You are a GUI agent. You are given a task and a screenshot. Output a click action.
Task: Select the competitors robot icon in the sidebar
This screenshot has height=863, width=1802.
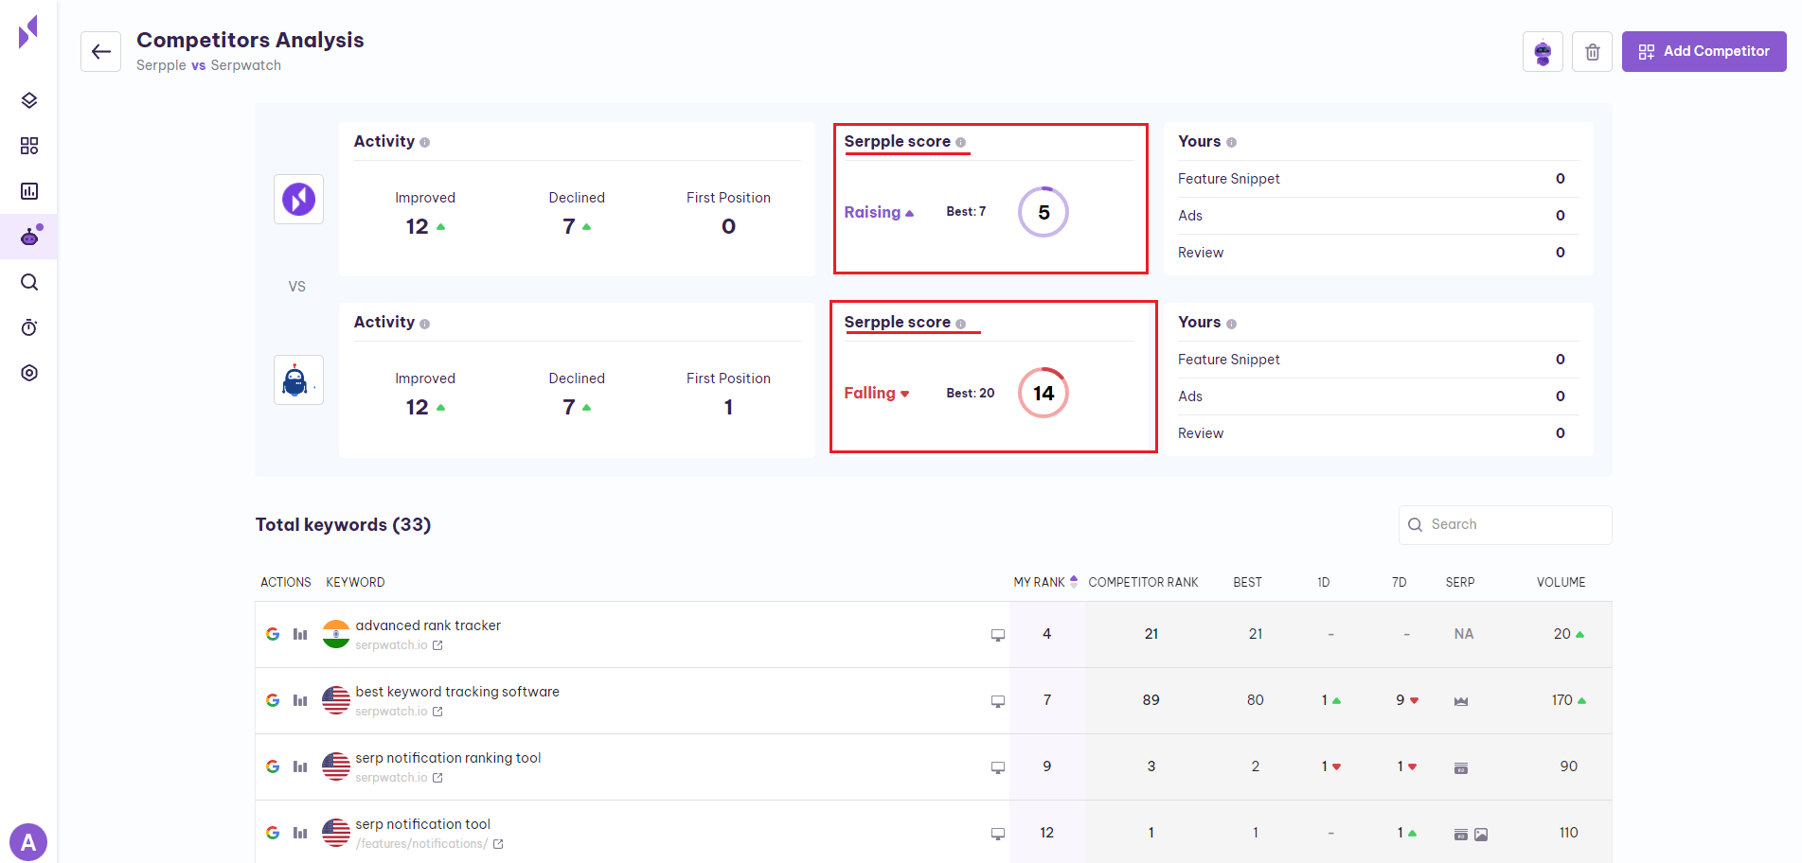tap(29, 237)
